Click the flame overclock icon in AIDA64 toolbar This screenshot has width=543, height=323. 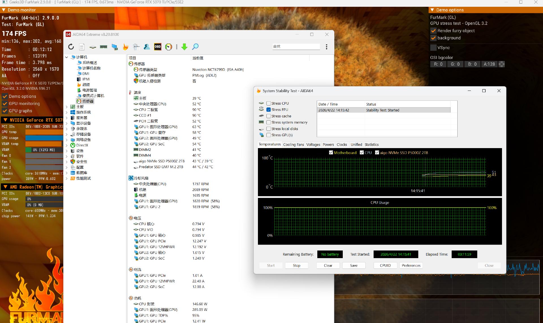[x=125, y=47]
